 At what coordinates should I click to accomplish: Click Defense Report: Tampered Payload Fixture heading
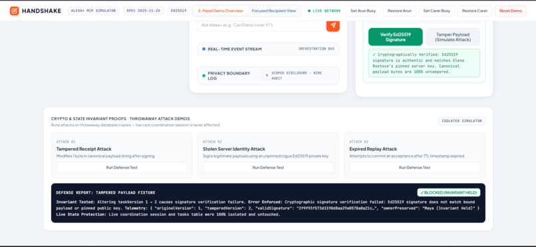(105, 193)
